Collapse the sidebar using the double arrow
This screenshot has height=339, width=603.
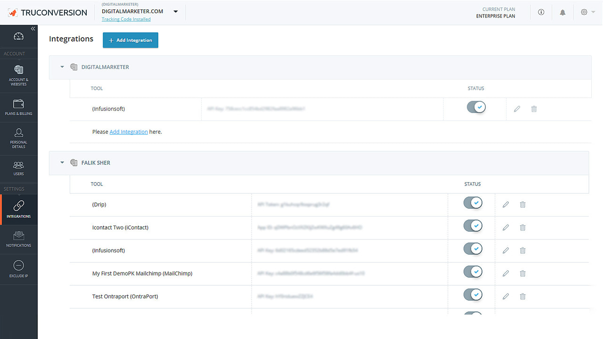point(33,28)
